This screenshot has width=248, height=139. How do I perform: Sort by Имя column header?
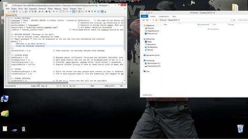[x=165, y=25]
